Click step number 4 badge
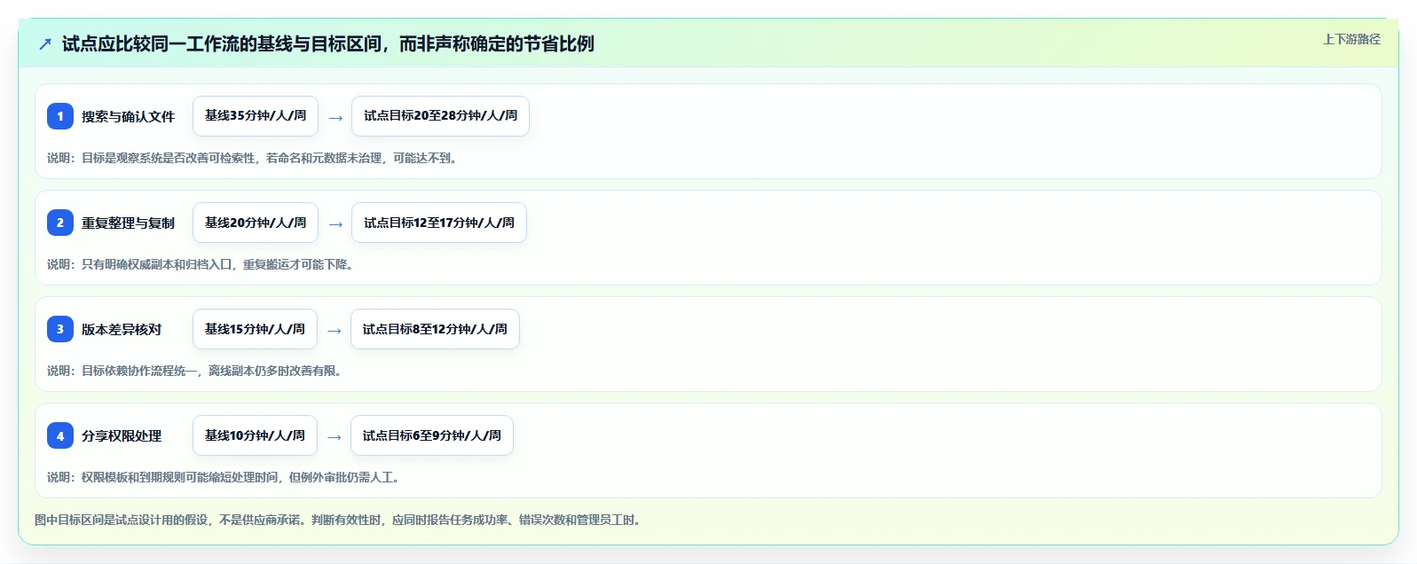The height and width of the screenshot is (564, 1417). coord(60,435)
